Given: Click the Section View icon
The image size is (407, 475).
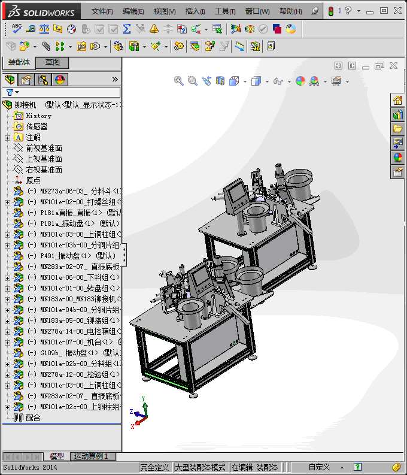Looking at the screenshot, I should (220, 81).
